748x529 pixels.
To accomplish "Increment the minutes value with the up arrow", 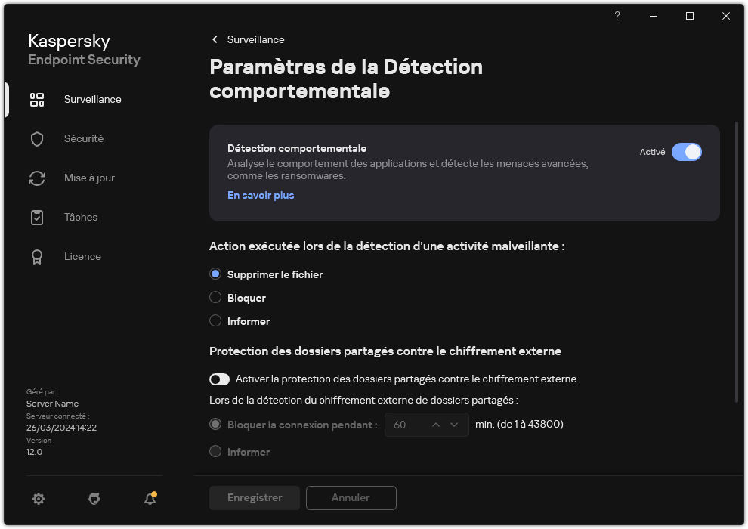I will coord(437,425).
